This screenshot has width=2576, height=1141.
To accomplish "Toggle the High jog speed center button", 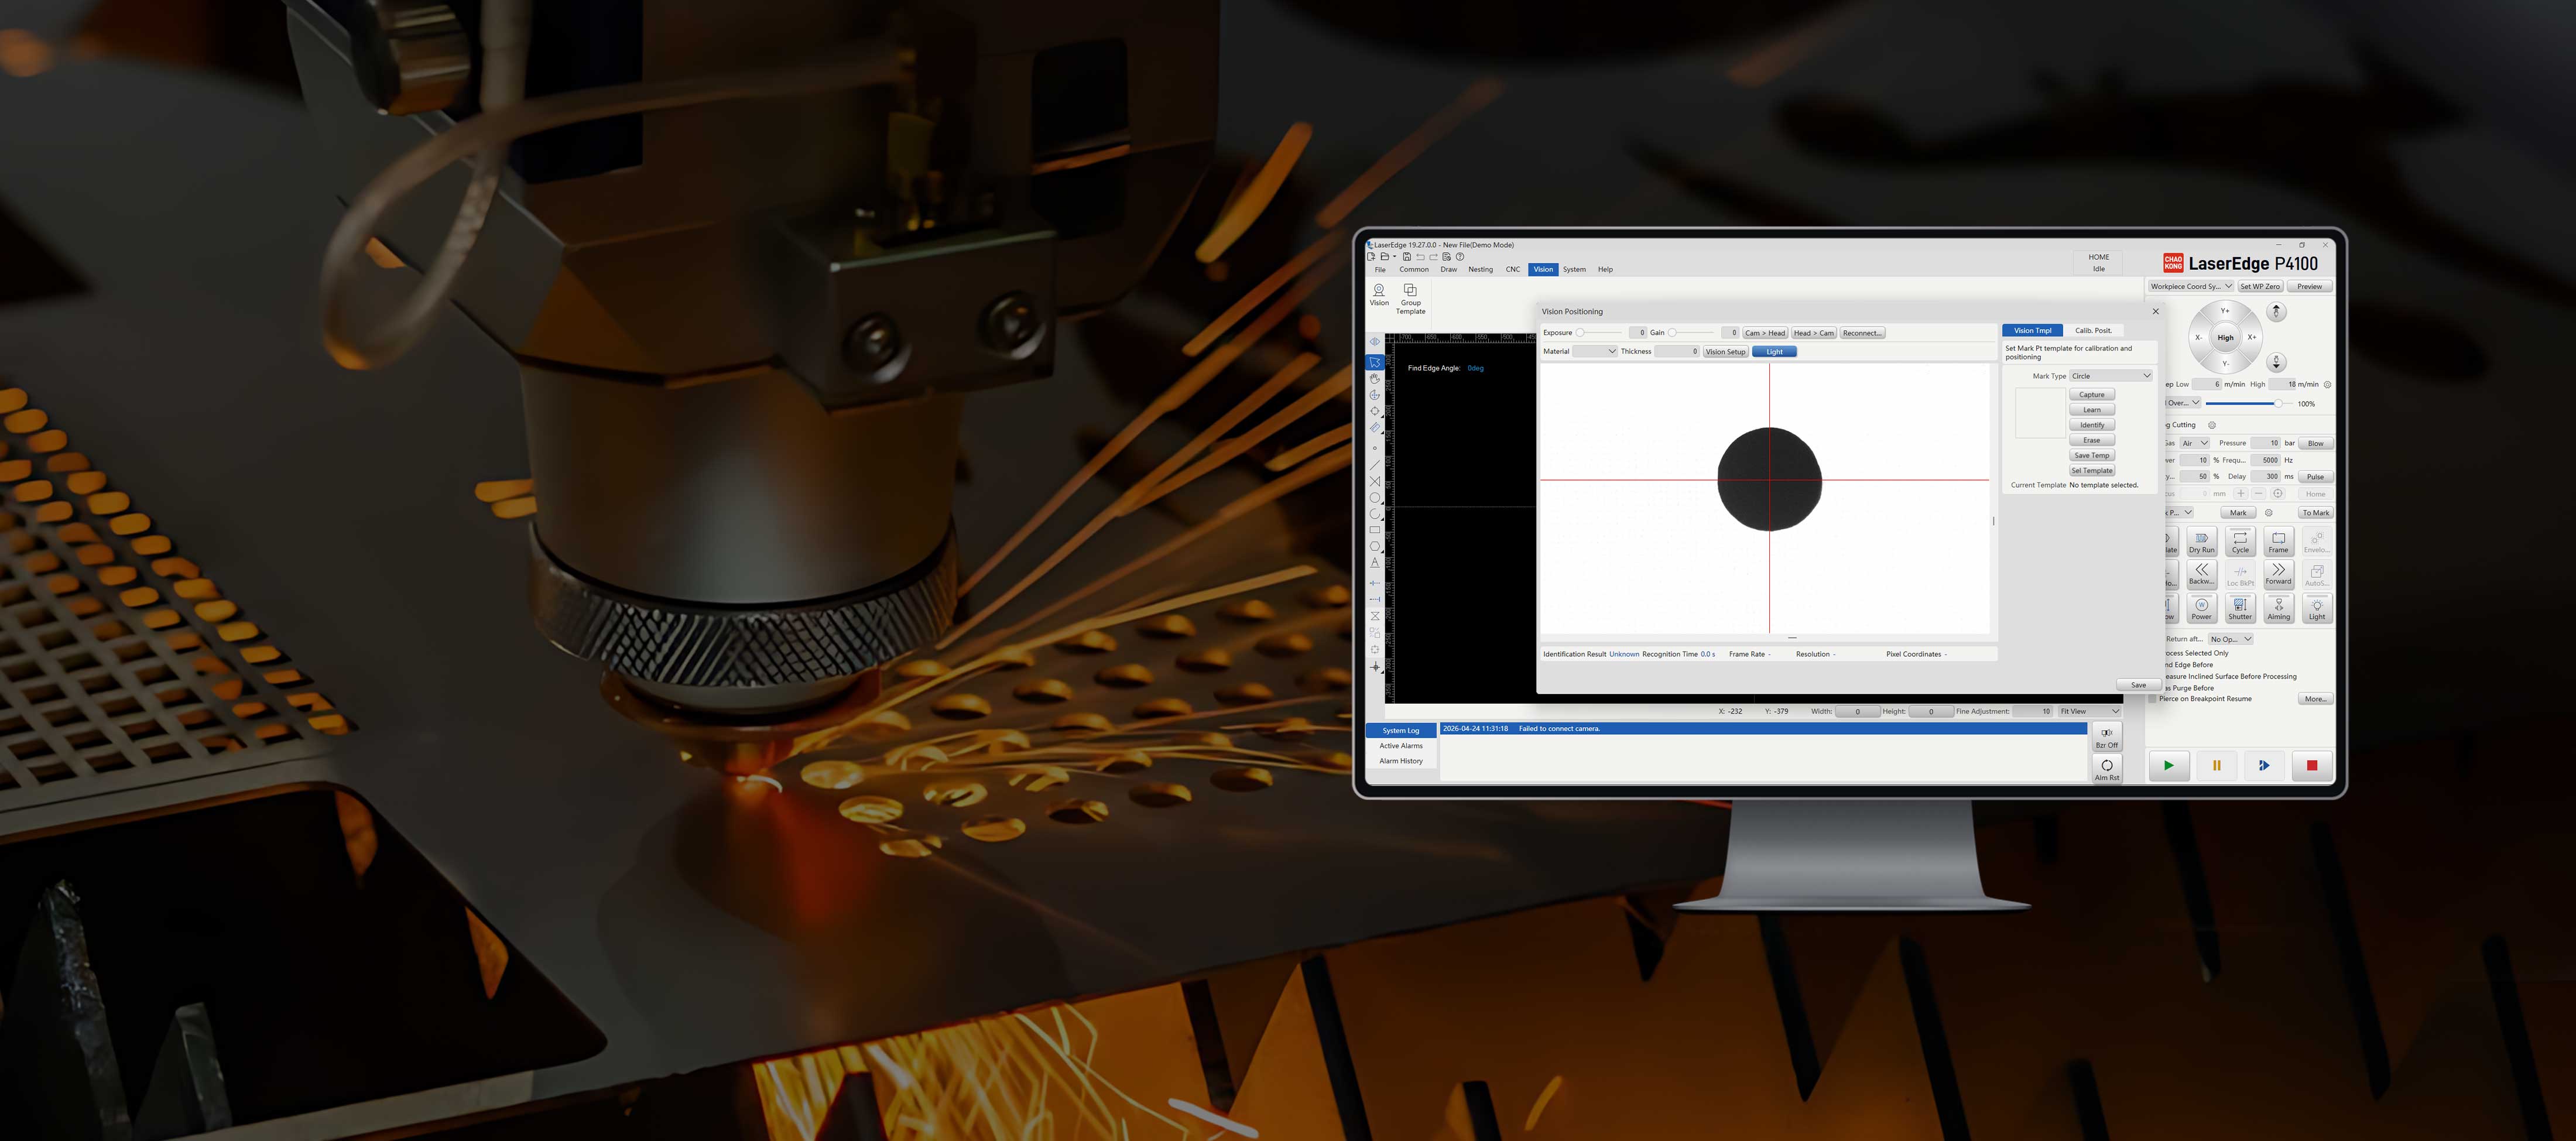I will [x=2225, y=337].
